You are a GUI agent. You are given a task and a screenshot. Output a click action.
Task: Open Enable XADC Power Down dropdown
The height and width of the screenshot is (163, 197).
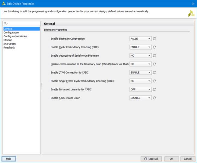[140, 98]
